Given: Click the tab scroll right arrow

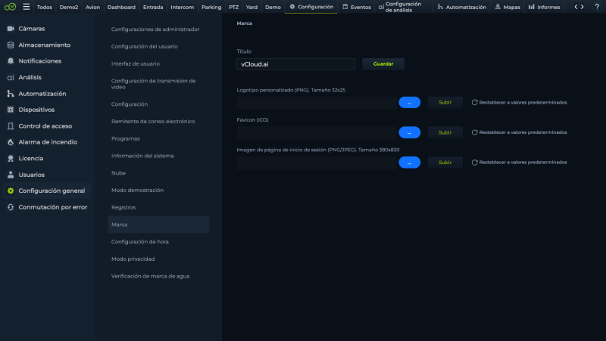Looking at the screenshot, I should click(x=583, y=7).
